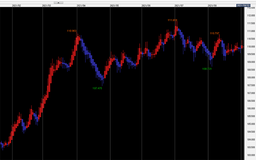Click the 2021/06 date axis label
Screen dimensions: 256x160
point(146,6)
